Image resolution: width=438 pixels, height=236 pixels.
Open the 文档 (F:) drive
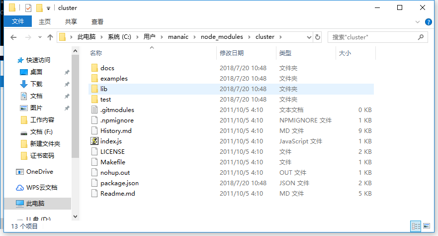(37, 132)
